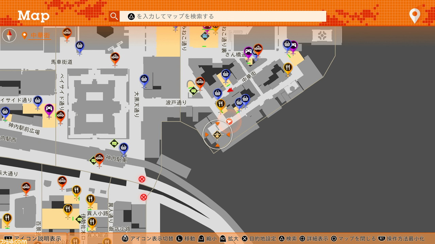Collapse controls with 操作方法最小化
The width and height of the screenshot is (435, 244).
click(401, 239)
